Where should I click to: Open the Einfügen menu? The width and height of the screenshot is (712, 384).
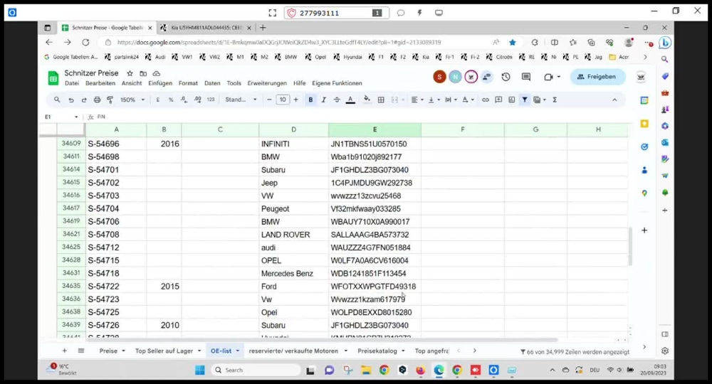[160, 83]
